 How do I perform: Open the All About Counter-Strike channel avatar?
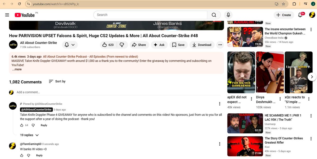[x=13, y=45]
